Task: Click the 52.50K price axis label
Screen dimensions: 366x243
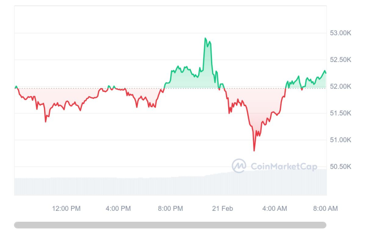Action: (x=340, y=60)
